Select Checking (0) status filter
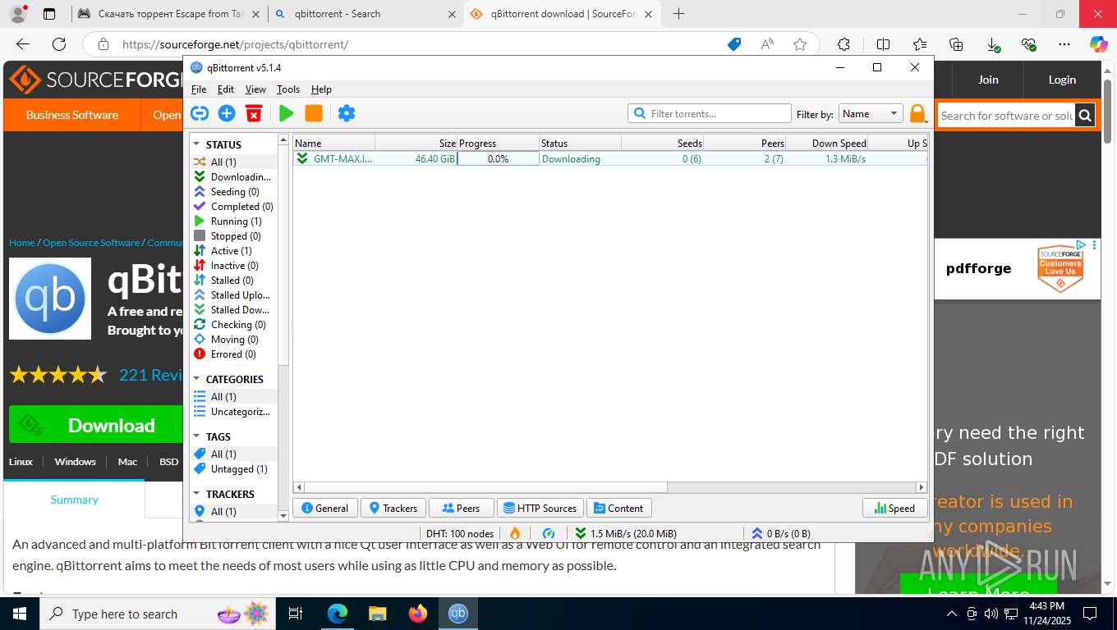 click(233, 324)
